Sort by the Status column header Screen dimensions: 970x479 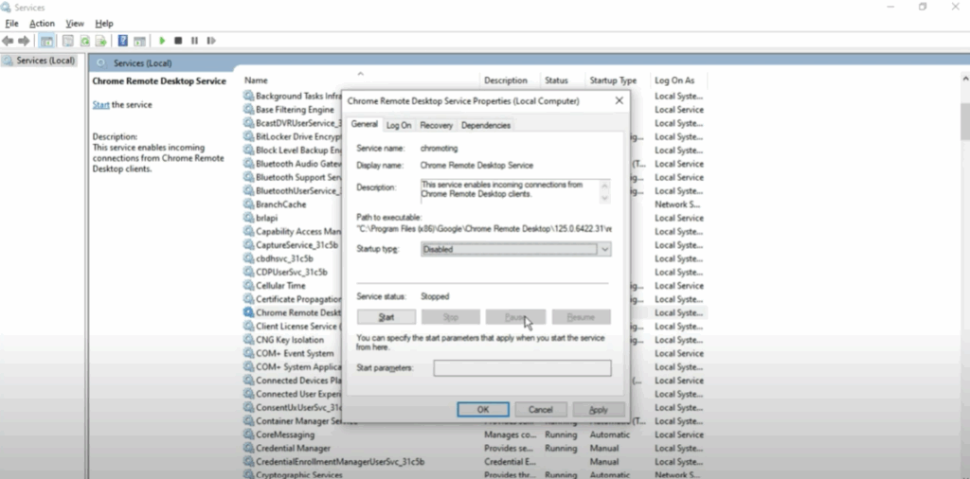coord(556,80)
